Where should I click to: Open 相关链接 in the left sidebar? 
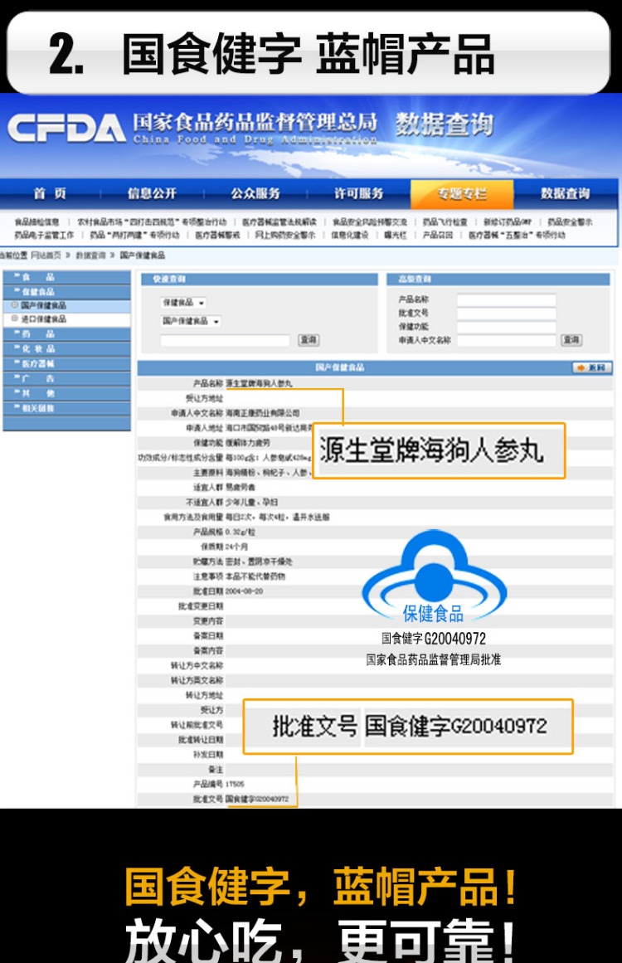67,408
